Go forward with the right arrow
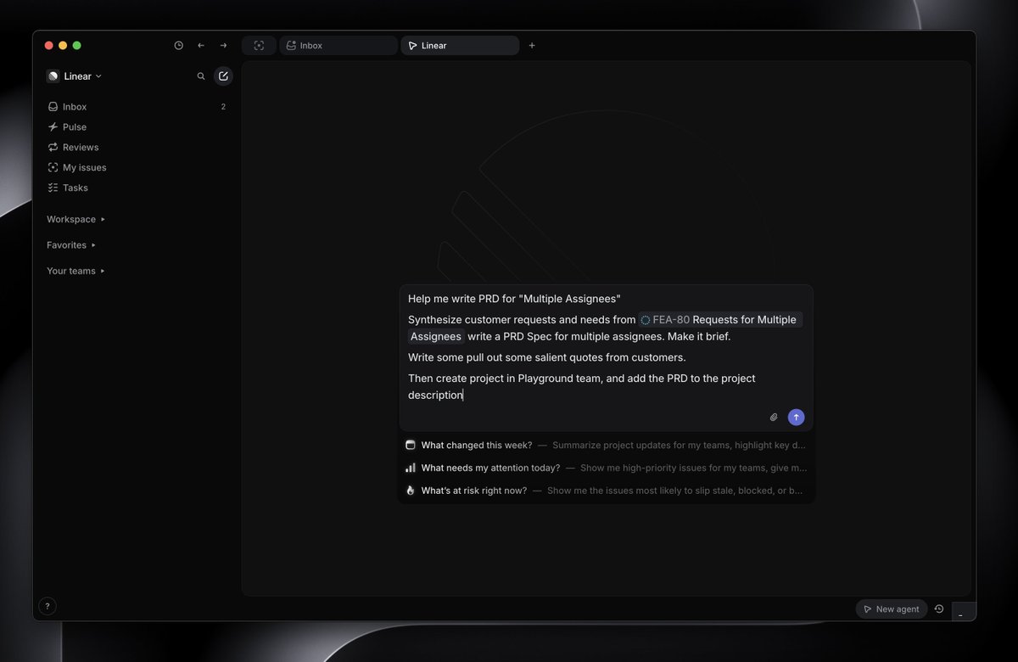This screenshot has width=1018, height=662. pyautogui.click(x=223, y=46)
